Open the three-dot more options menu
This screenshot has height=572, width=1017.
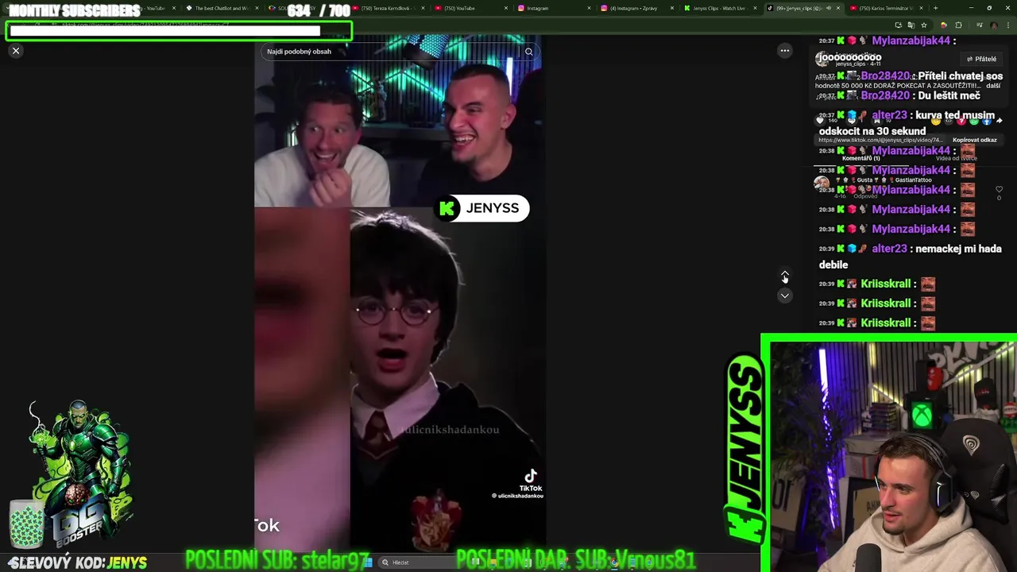784,51
